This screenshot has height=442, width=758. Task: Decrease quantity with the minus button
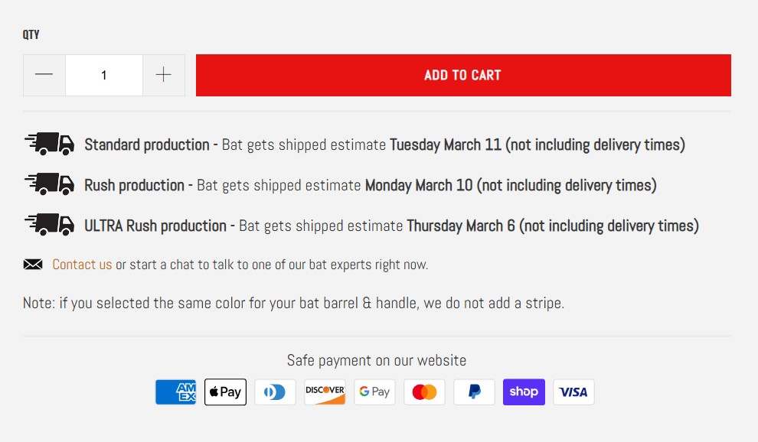point(44,74)
